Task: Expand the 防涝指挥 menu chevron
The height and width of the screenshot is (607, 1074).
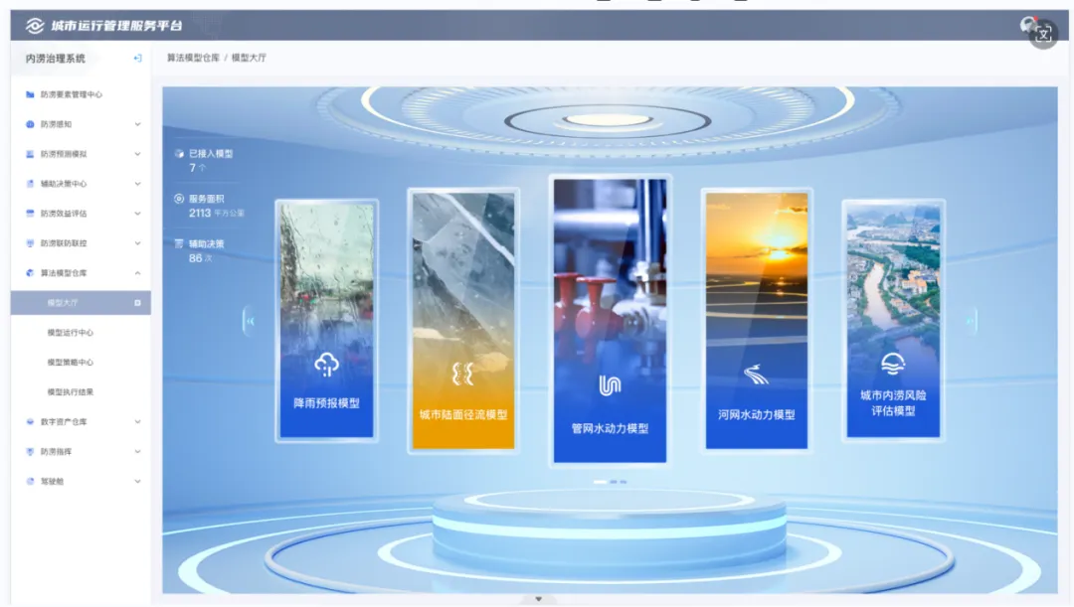Action: 137,452
